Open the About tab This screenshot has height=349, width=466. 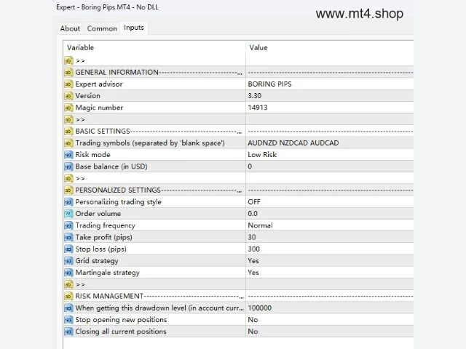(x=70, y=28)
